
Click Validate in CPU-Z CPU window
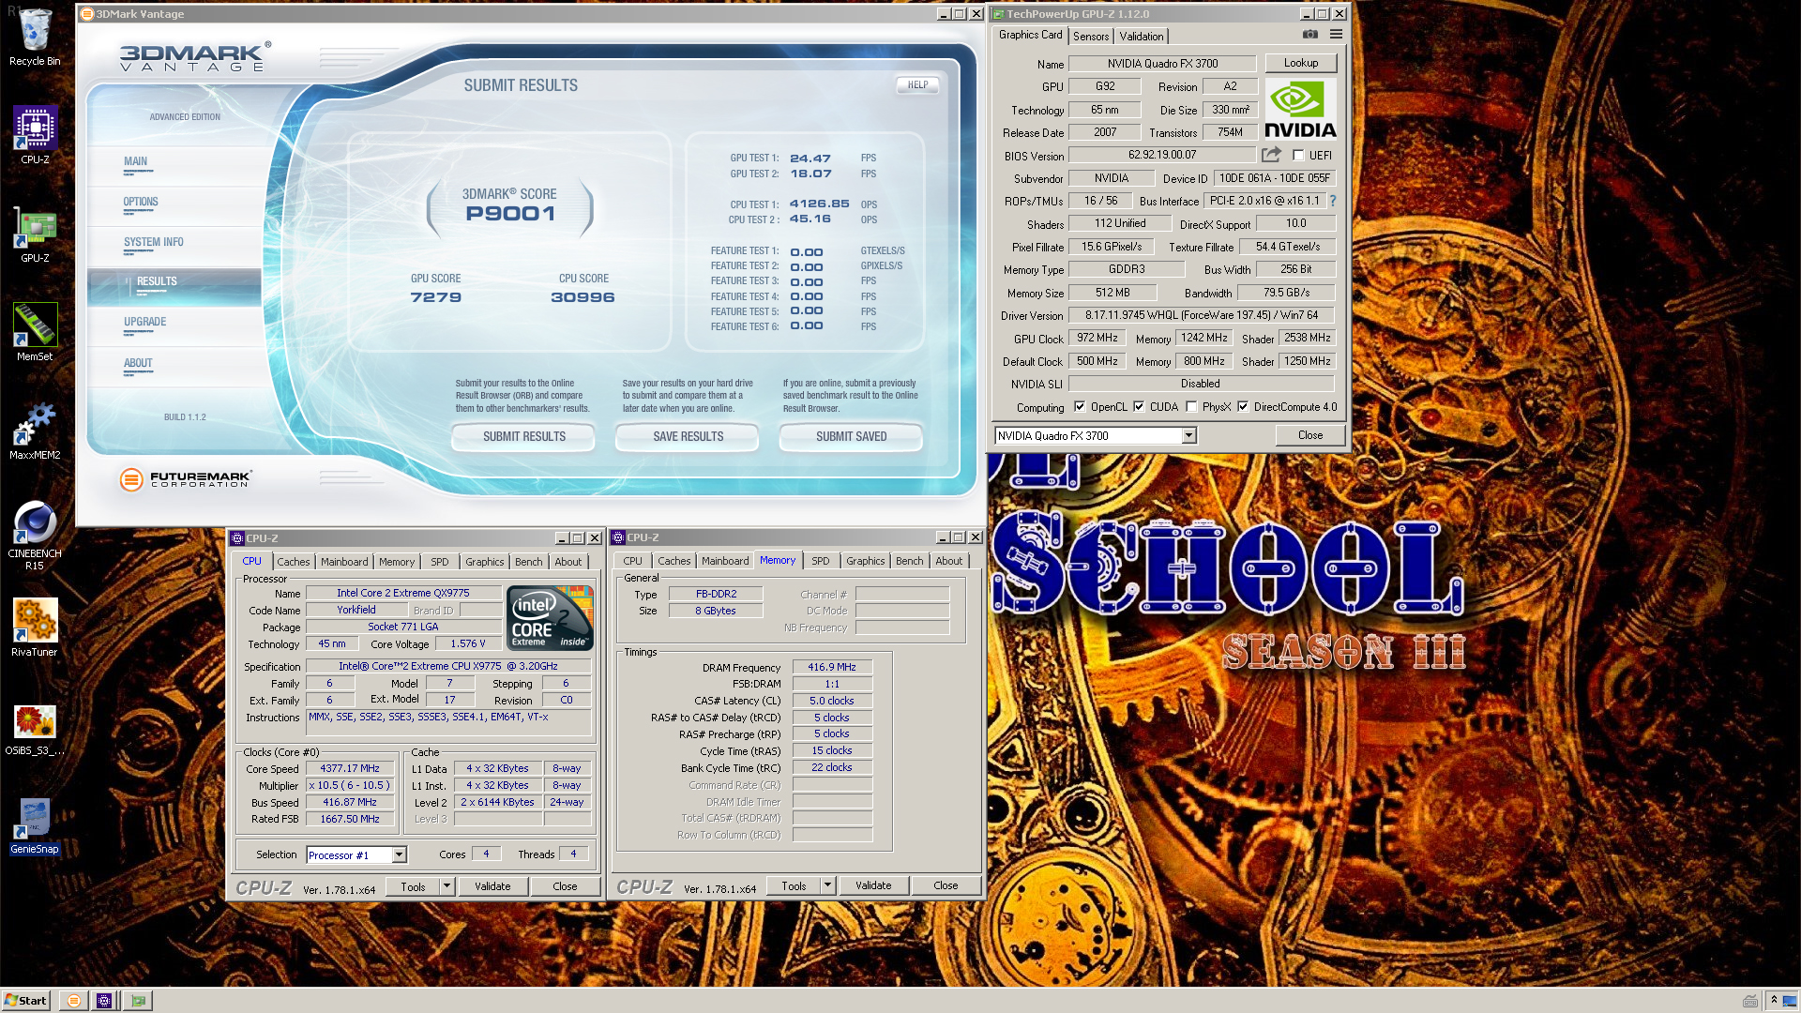(492, 886)
